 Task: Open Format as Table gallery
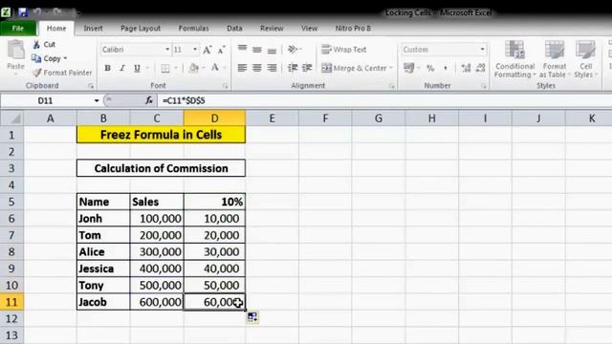coord(555,59)
